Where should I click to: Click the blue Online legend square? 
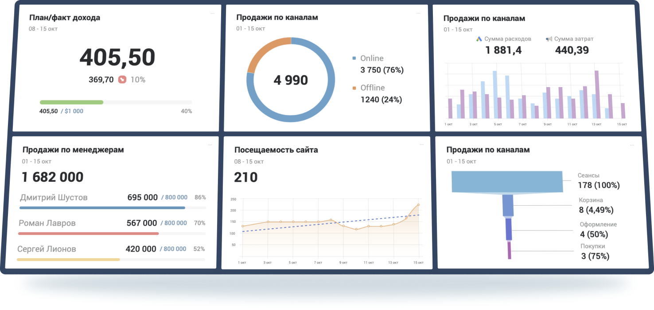354,58
